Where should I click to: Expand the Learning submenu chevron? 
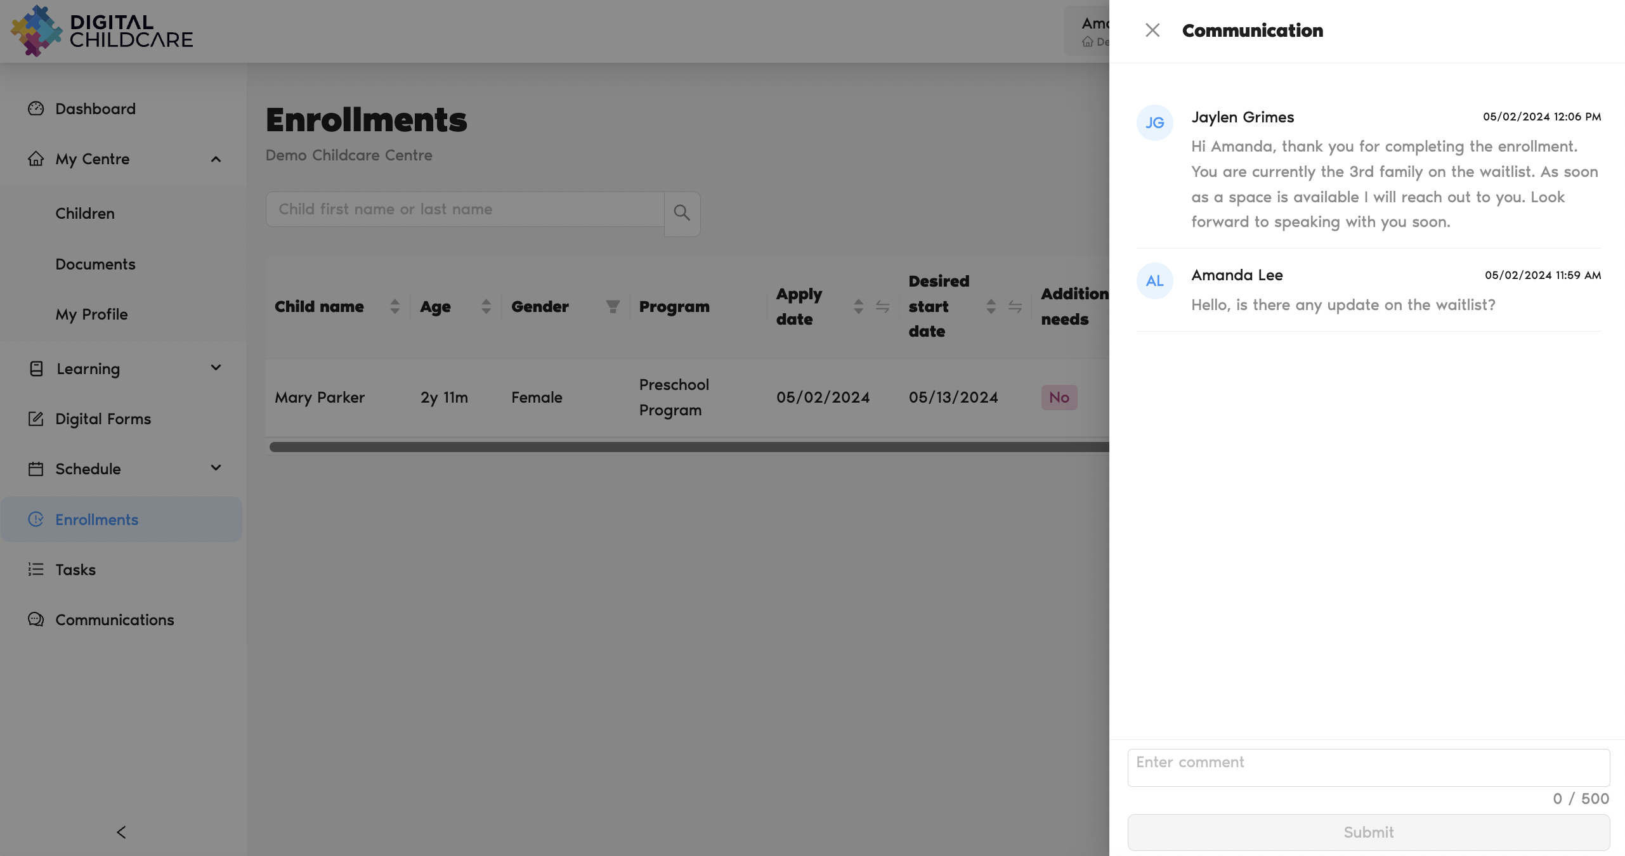pyautogui.click(x=216, y=368)
